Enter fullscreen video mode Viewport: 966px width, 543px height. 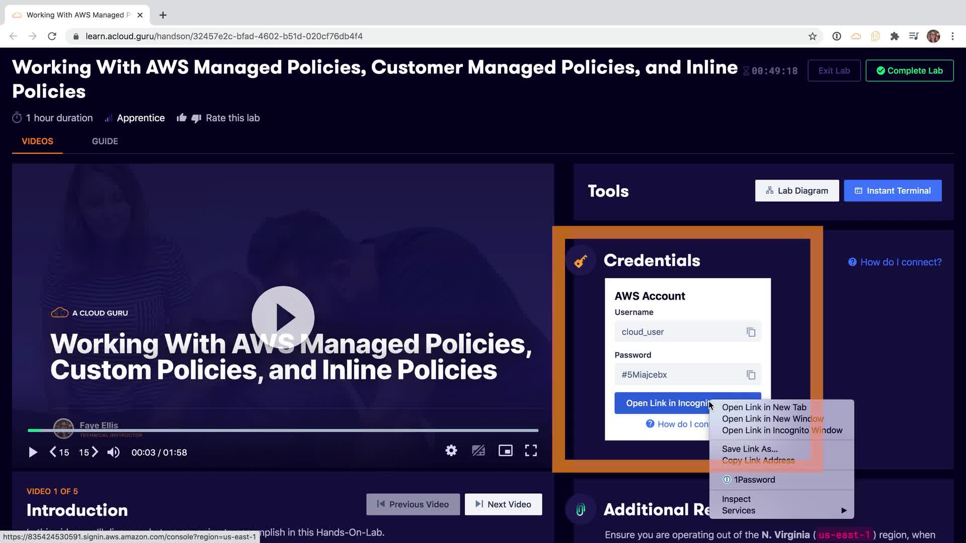[531, 450]
